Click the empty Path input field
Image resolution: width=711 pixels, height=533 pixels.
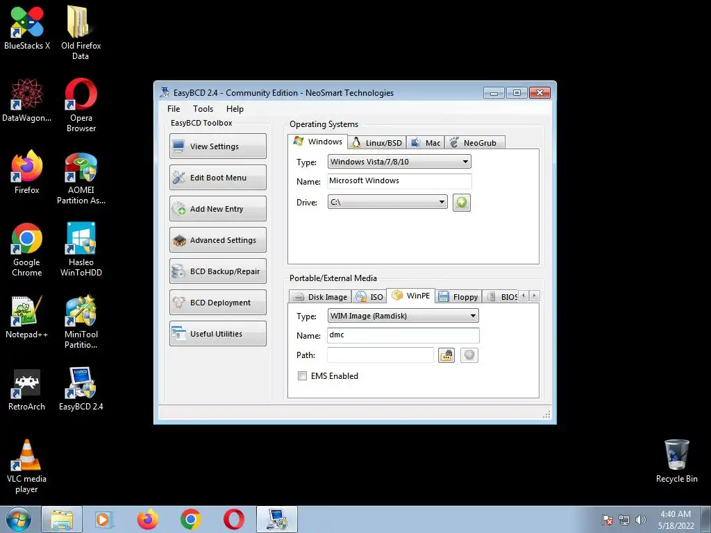point(380,355)
